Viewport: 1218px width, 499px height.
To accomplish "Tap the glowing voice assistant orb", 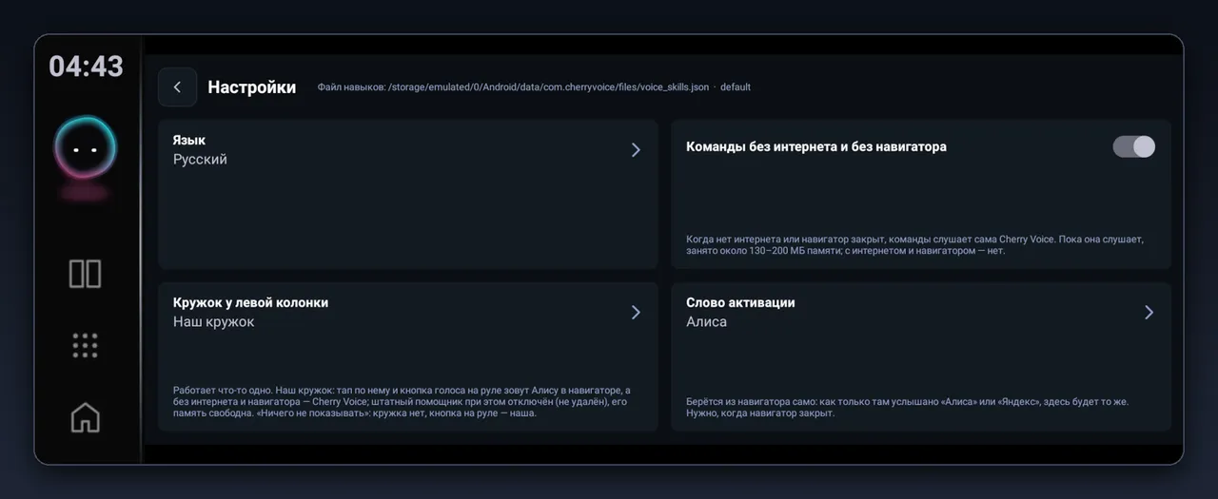I will 86,149.
